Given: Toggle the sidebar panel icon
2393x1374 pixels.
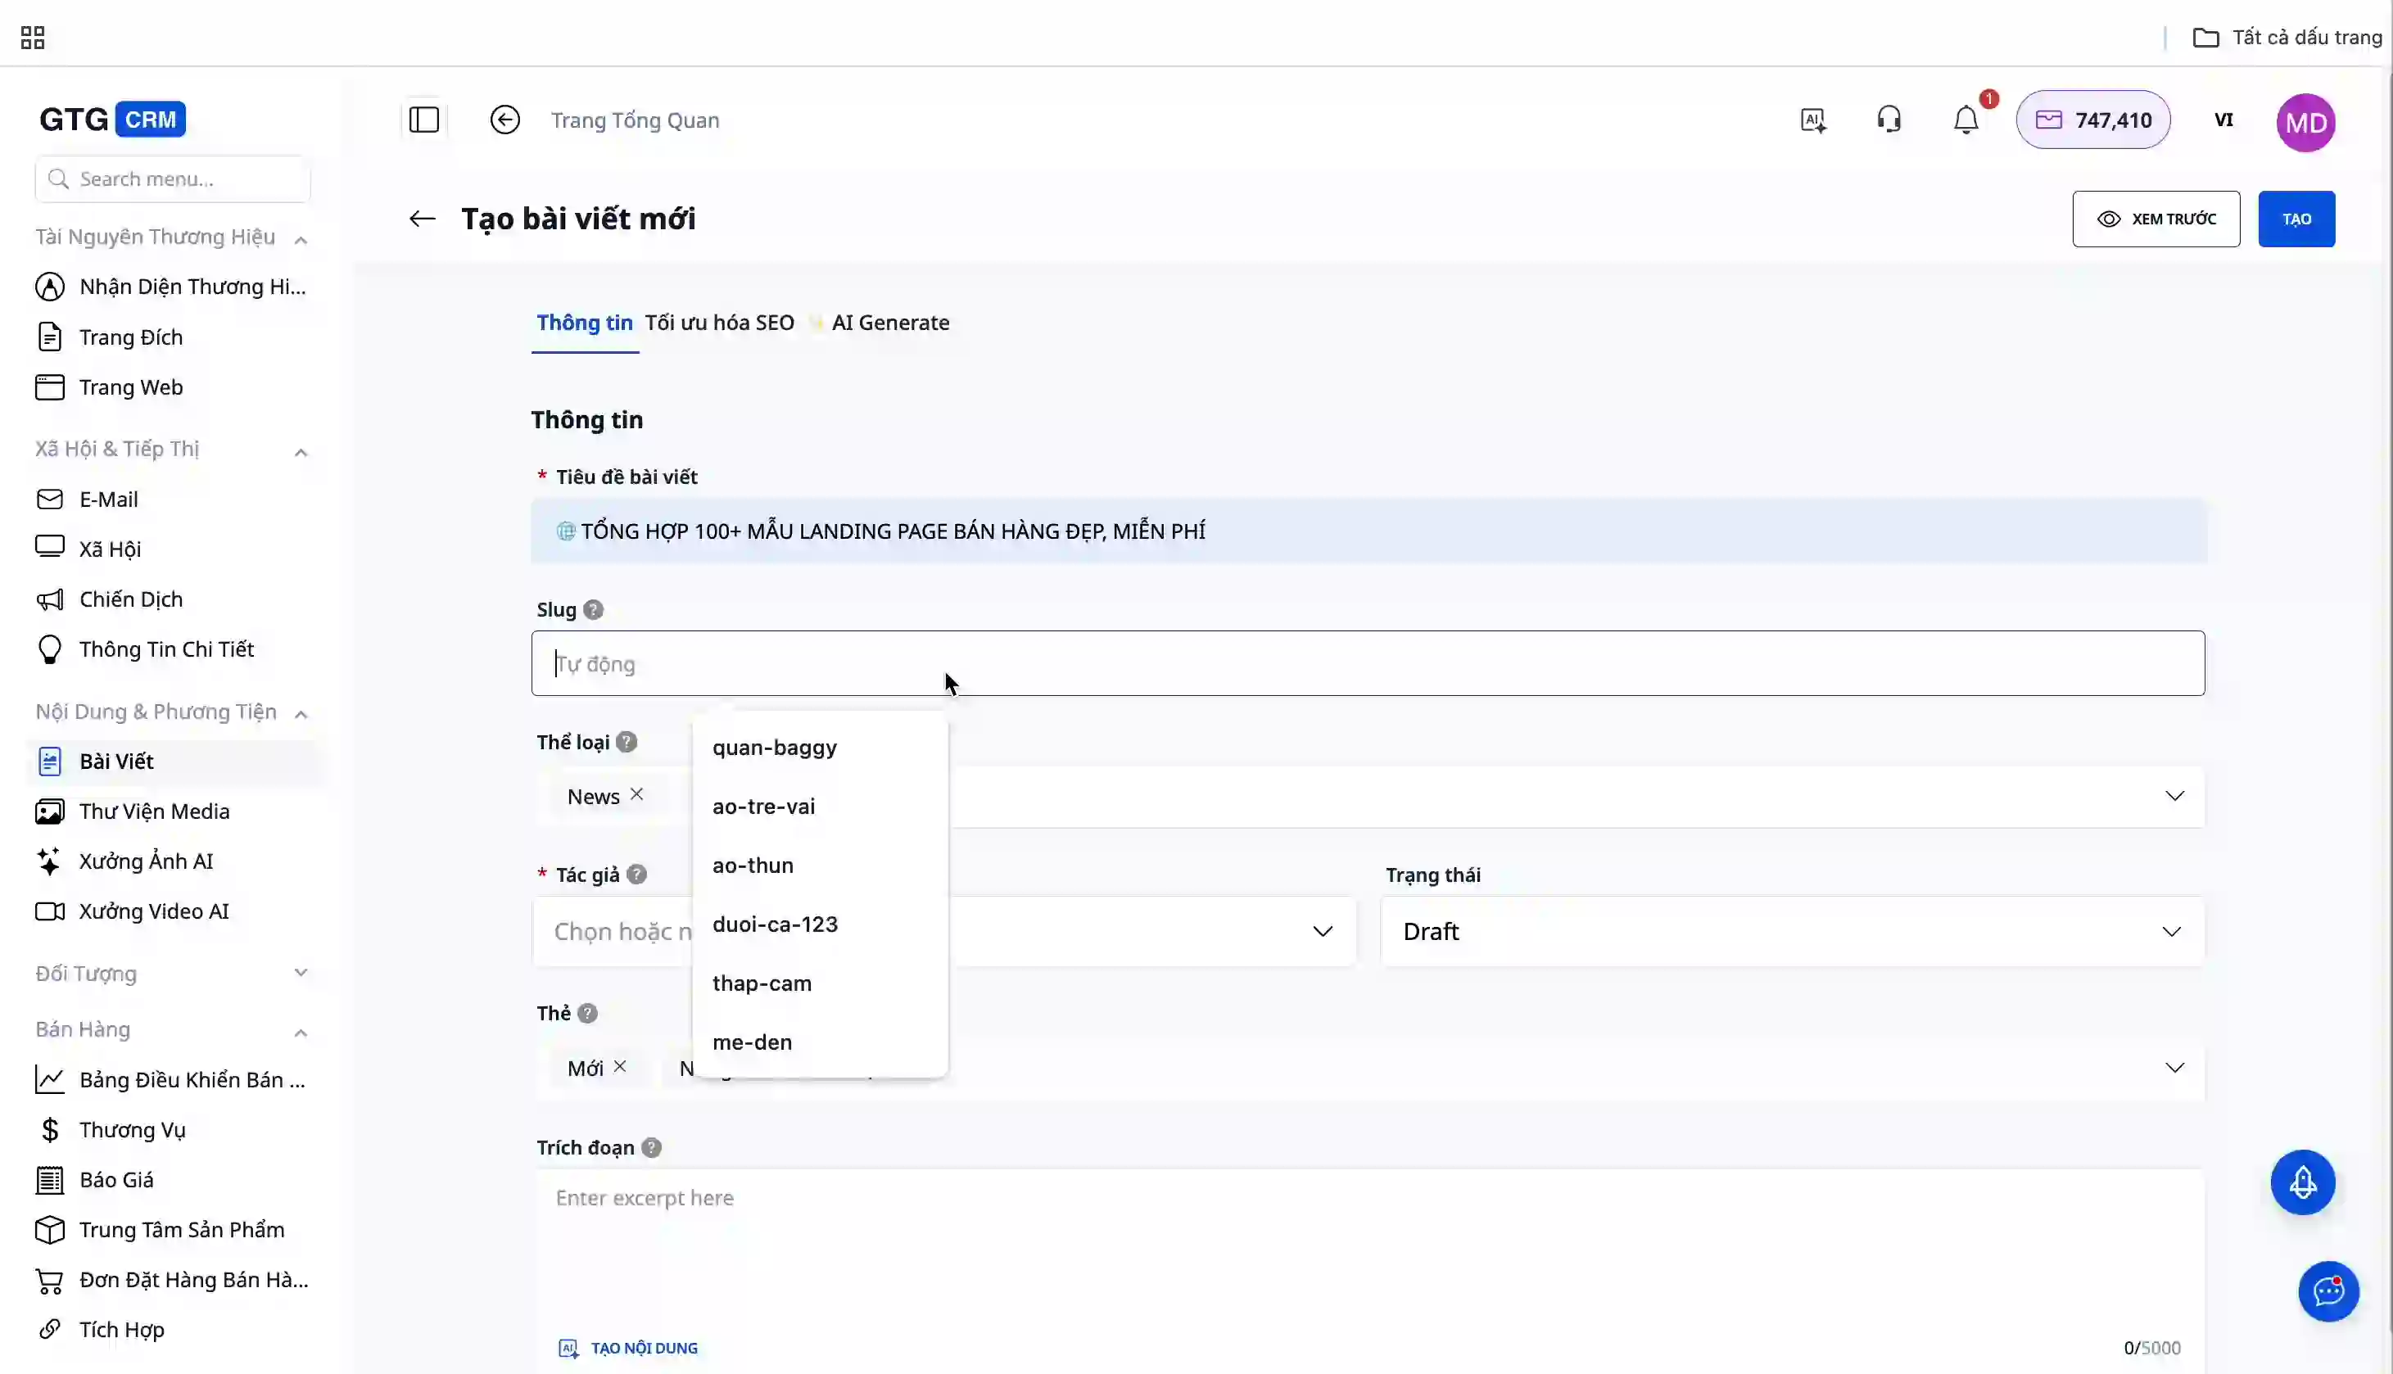Looking at the screenshot, I should [x=423, y=120].
